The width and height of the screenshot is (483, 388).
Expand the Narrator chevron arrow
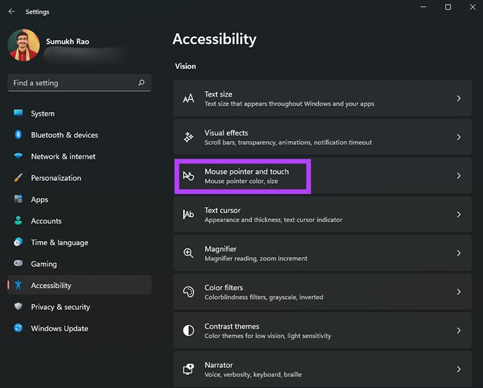pyautogui.click(x=458, y=369)
